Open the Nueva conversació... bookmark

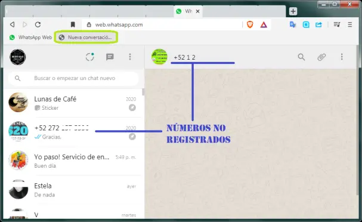point(86,38)
